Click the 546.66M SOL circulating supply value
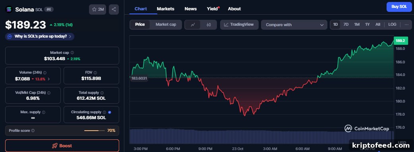This screenshot has width=414, height=152. click(x=91, y=118)
